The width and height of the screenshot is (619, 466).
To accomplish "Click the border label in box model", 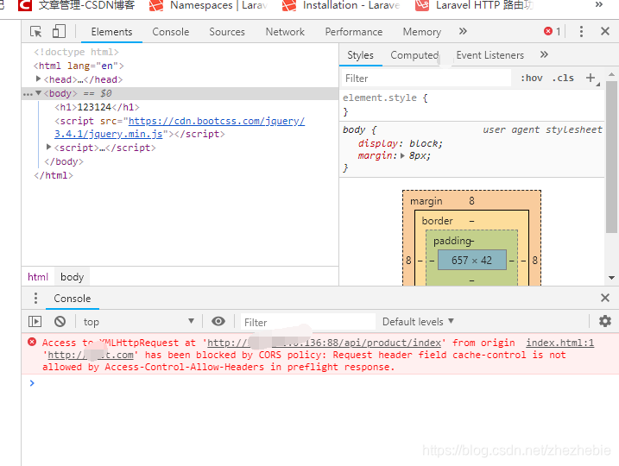I will point(437,221).
